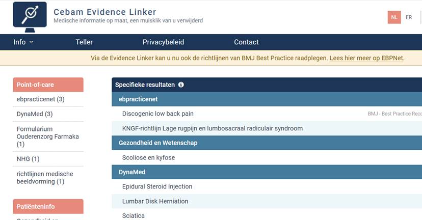Switch language to NL
422x220 pixels.
pos(394,17)
